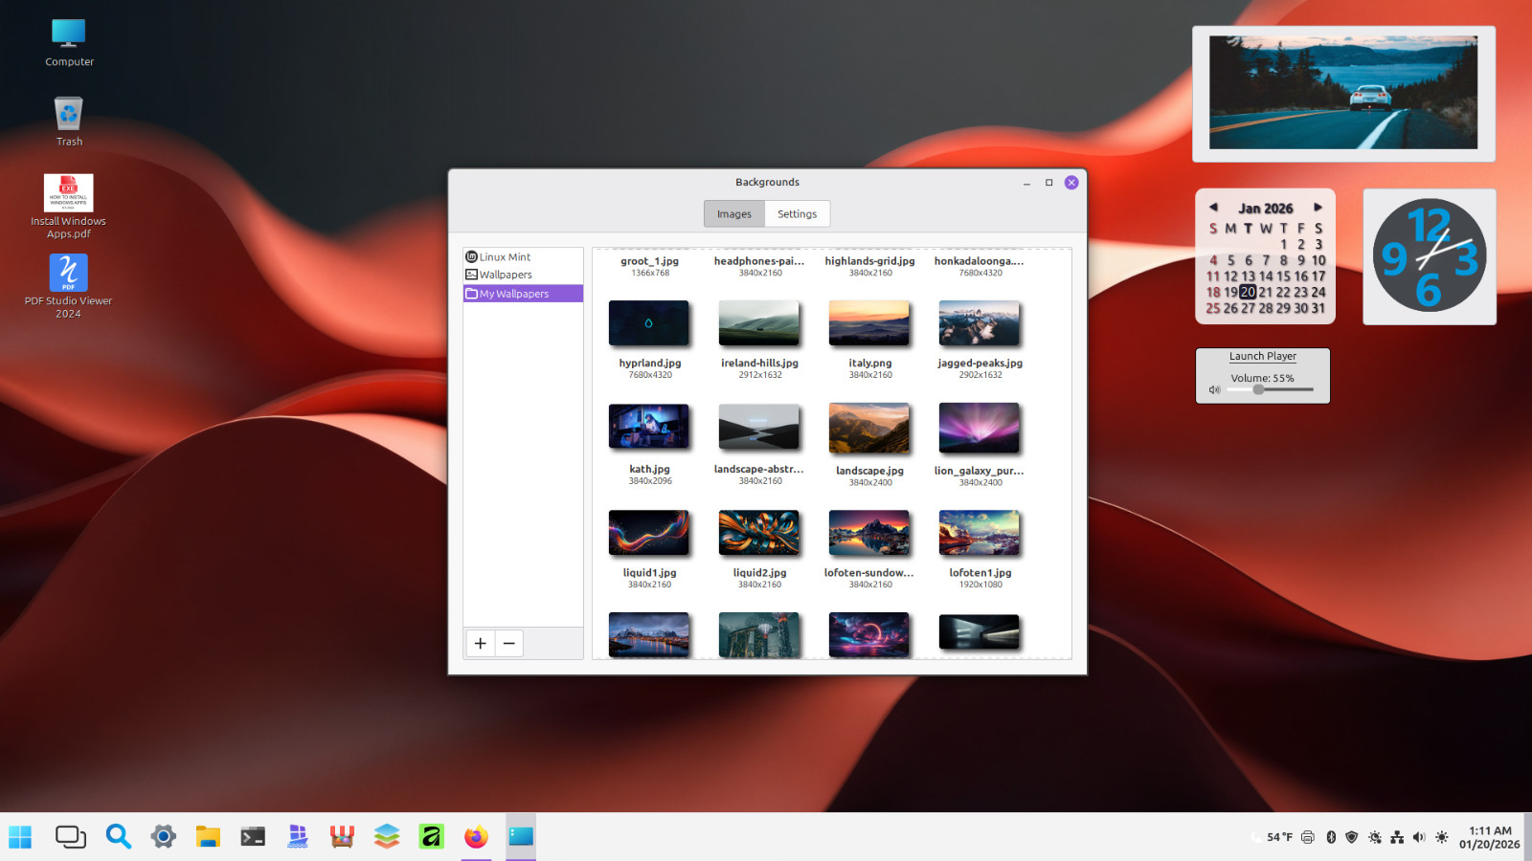Switch to the Settings tab

(797, 214)
